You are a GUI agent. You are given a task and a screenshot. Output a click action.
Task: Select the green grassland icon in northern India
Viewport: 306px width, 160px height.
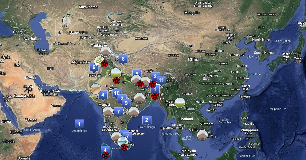point(116,73)
